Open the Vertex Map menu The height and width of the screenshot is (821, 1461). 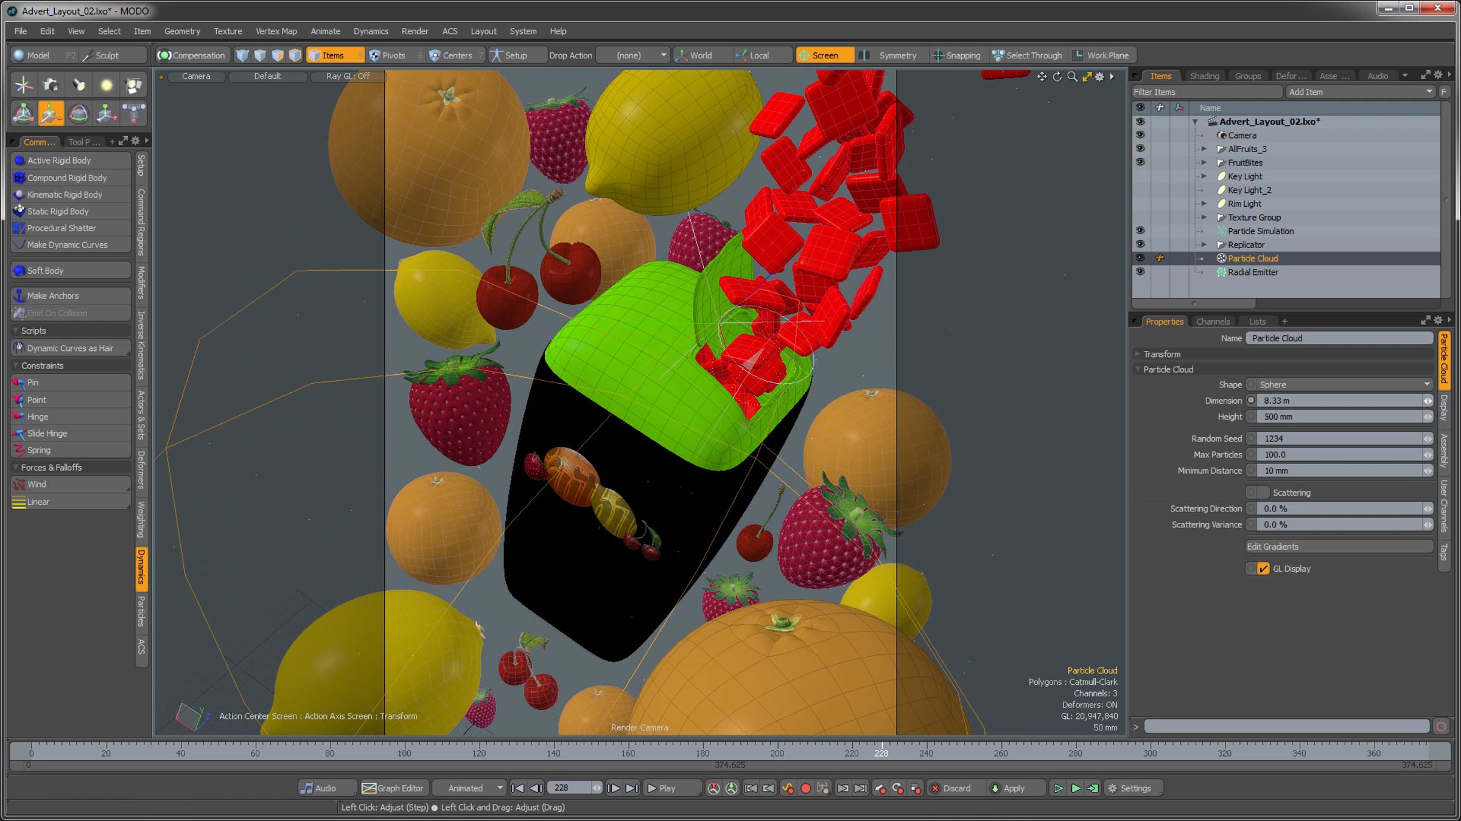pos(276,31)
